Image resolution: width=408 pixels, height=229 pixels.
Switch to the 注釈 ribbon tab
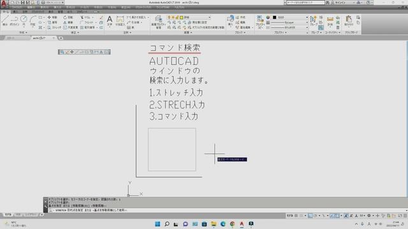pyautogui.click(x=25, y=11)
